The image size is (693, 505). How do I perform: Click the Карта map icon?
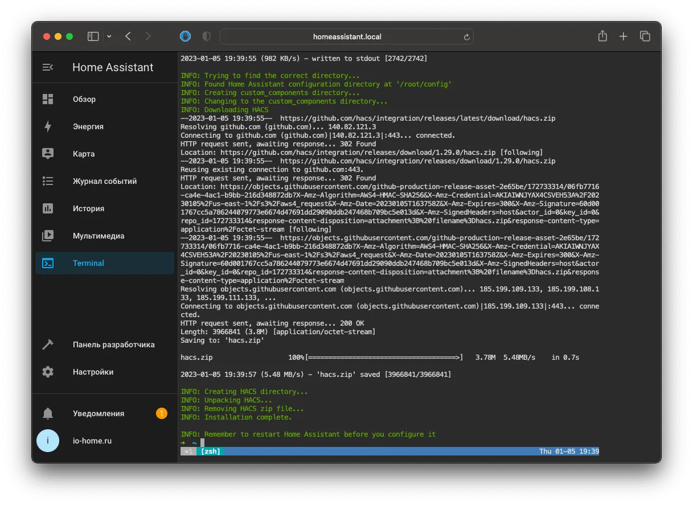[48, 154]
